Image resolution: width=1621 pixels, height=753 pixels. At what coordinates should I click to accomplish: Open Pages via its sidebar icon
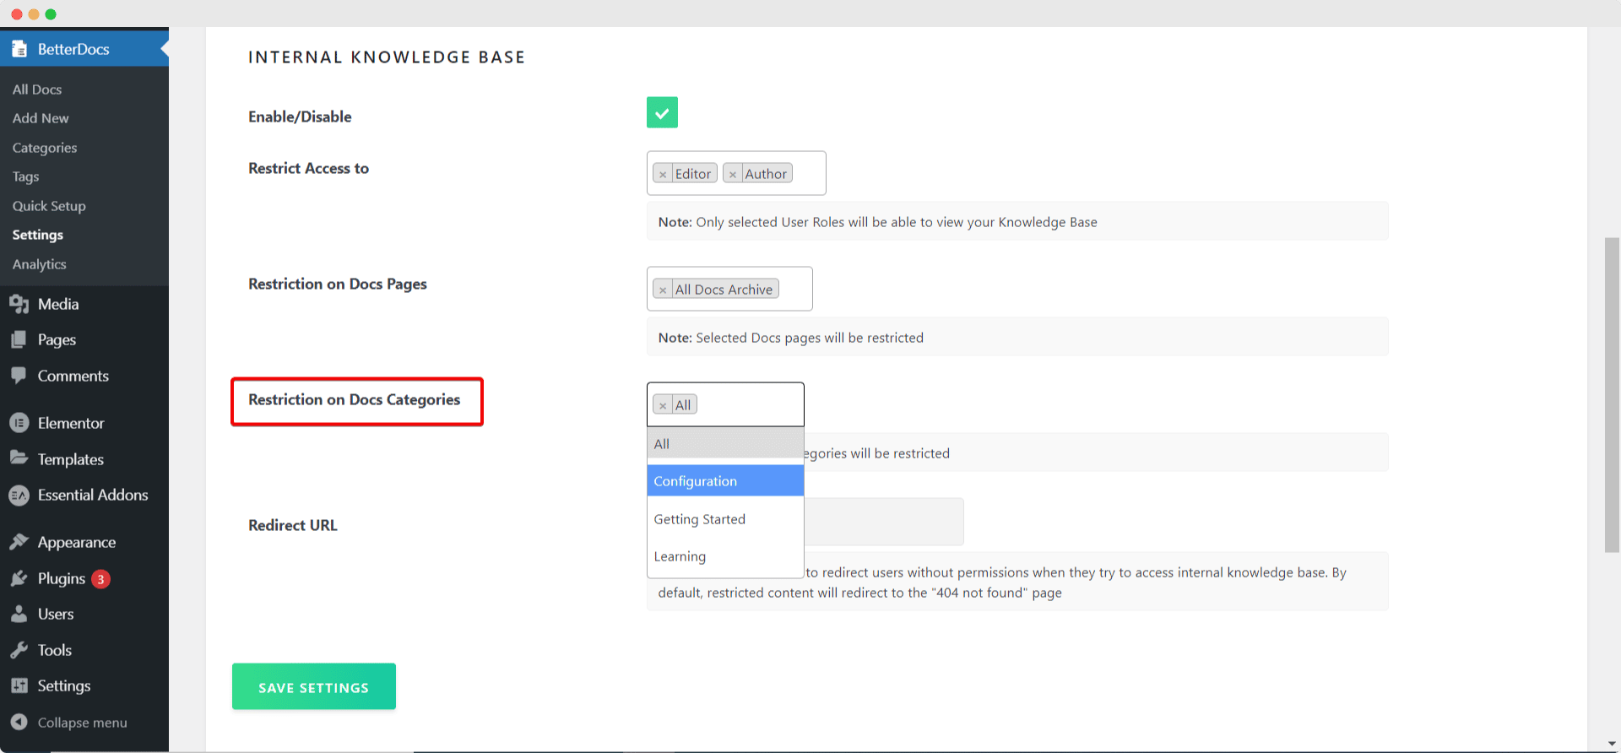19,339
